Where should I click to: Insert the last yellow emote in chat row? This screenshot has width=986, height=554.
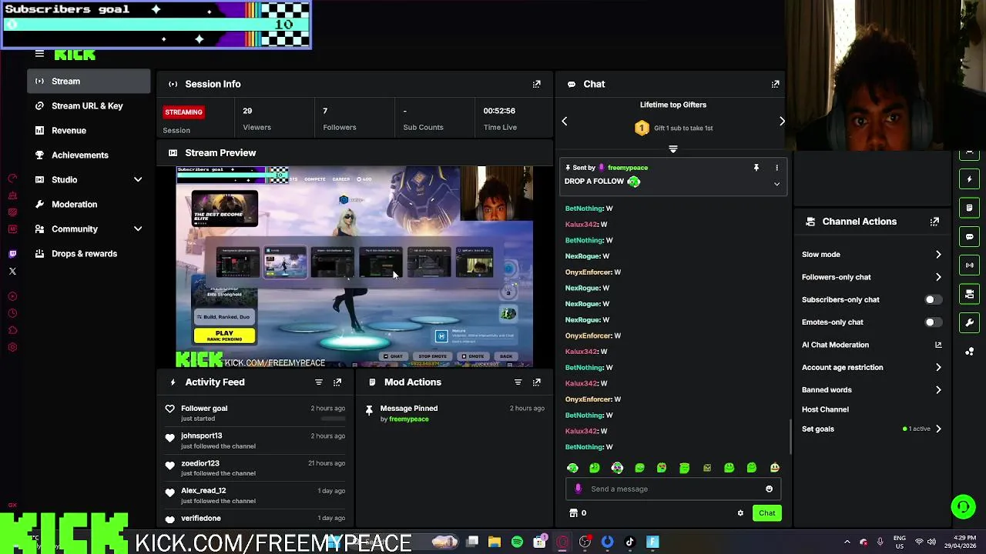tap(774, 468)
